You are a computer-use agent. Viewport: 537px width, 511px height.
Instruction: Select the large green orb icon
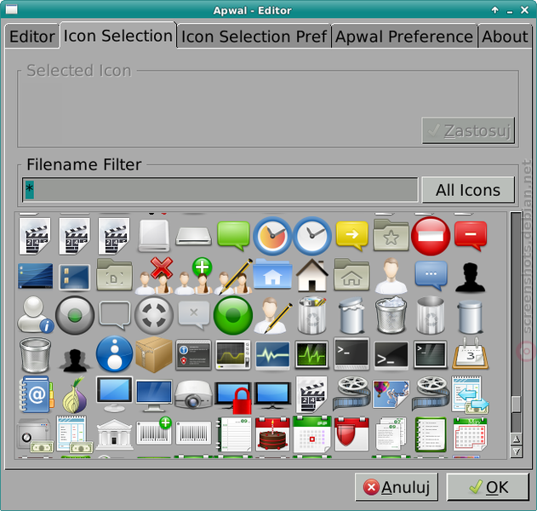click(x=233, y=315)
